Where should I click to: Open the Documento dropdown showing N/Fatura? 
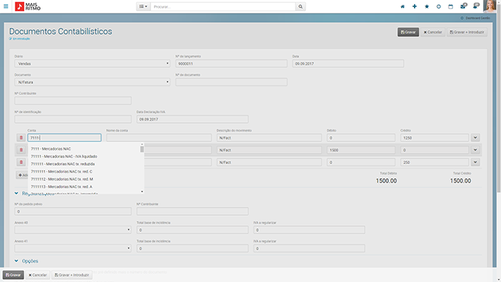[x=92, y=82]
